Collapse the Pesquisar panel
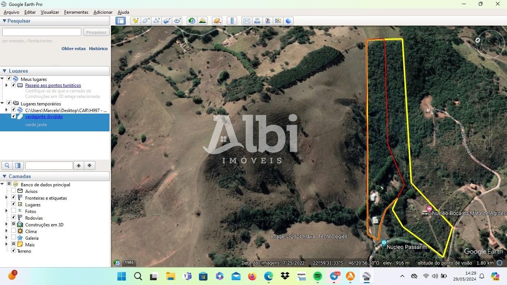 click(x=4, y=21)
